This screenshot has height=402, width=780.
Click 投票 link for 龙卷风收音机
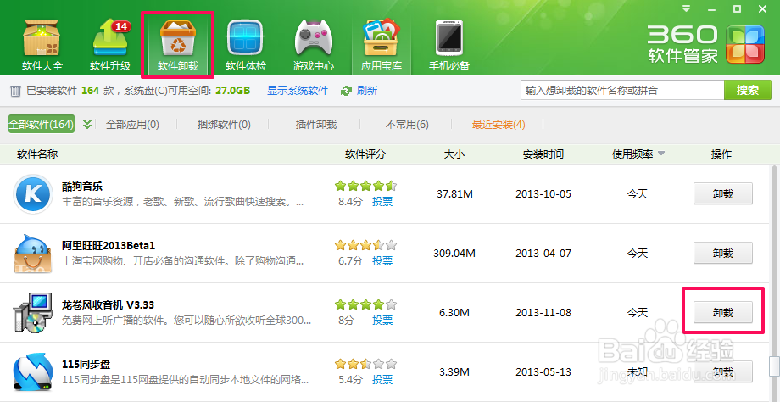(382, 320)
